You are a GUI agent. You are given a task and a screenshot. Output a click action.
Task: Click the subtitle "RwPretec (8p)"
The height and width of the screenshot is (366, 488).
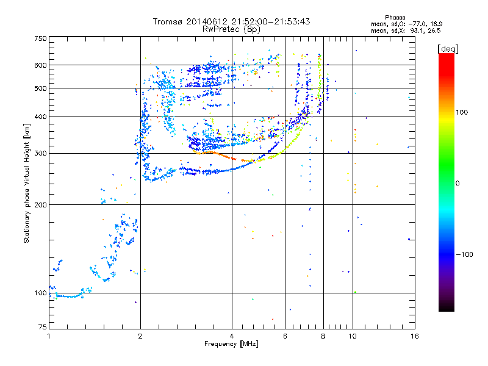point(231,29)
